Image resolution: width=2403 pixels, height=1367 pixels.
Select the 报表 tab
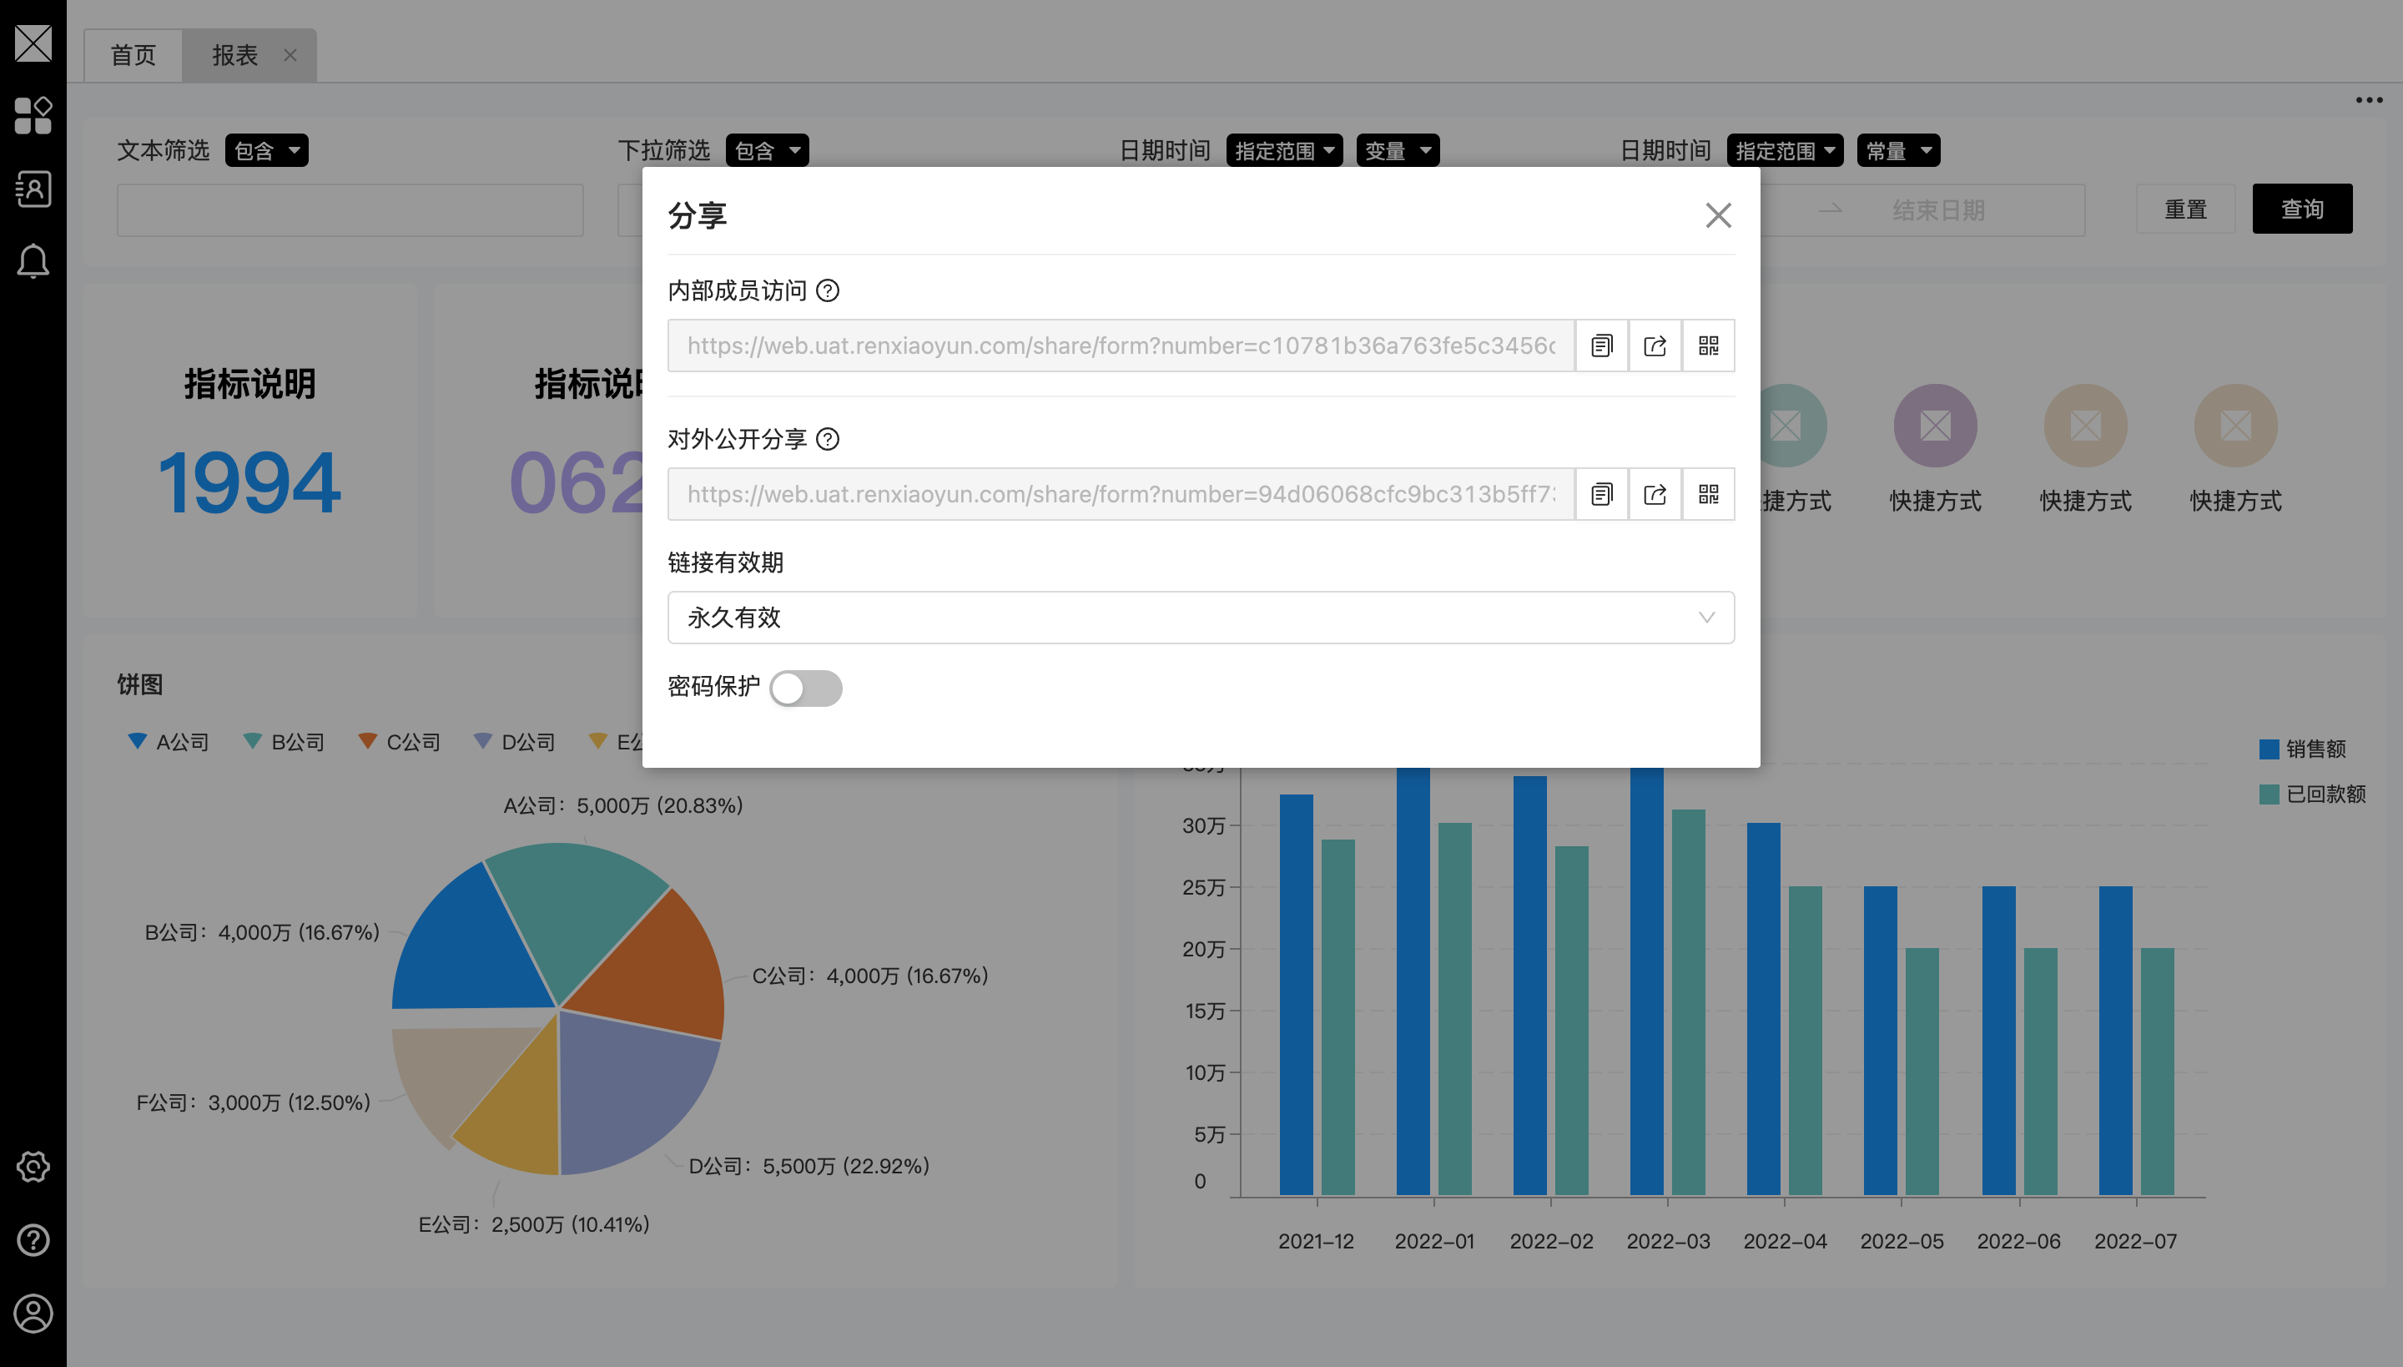coord(234,55)
